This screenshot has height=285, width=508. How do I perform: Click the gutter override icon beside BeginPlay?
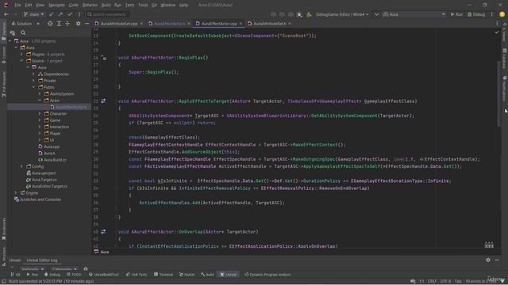[x=104, y=58]
